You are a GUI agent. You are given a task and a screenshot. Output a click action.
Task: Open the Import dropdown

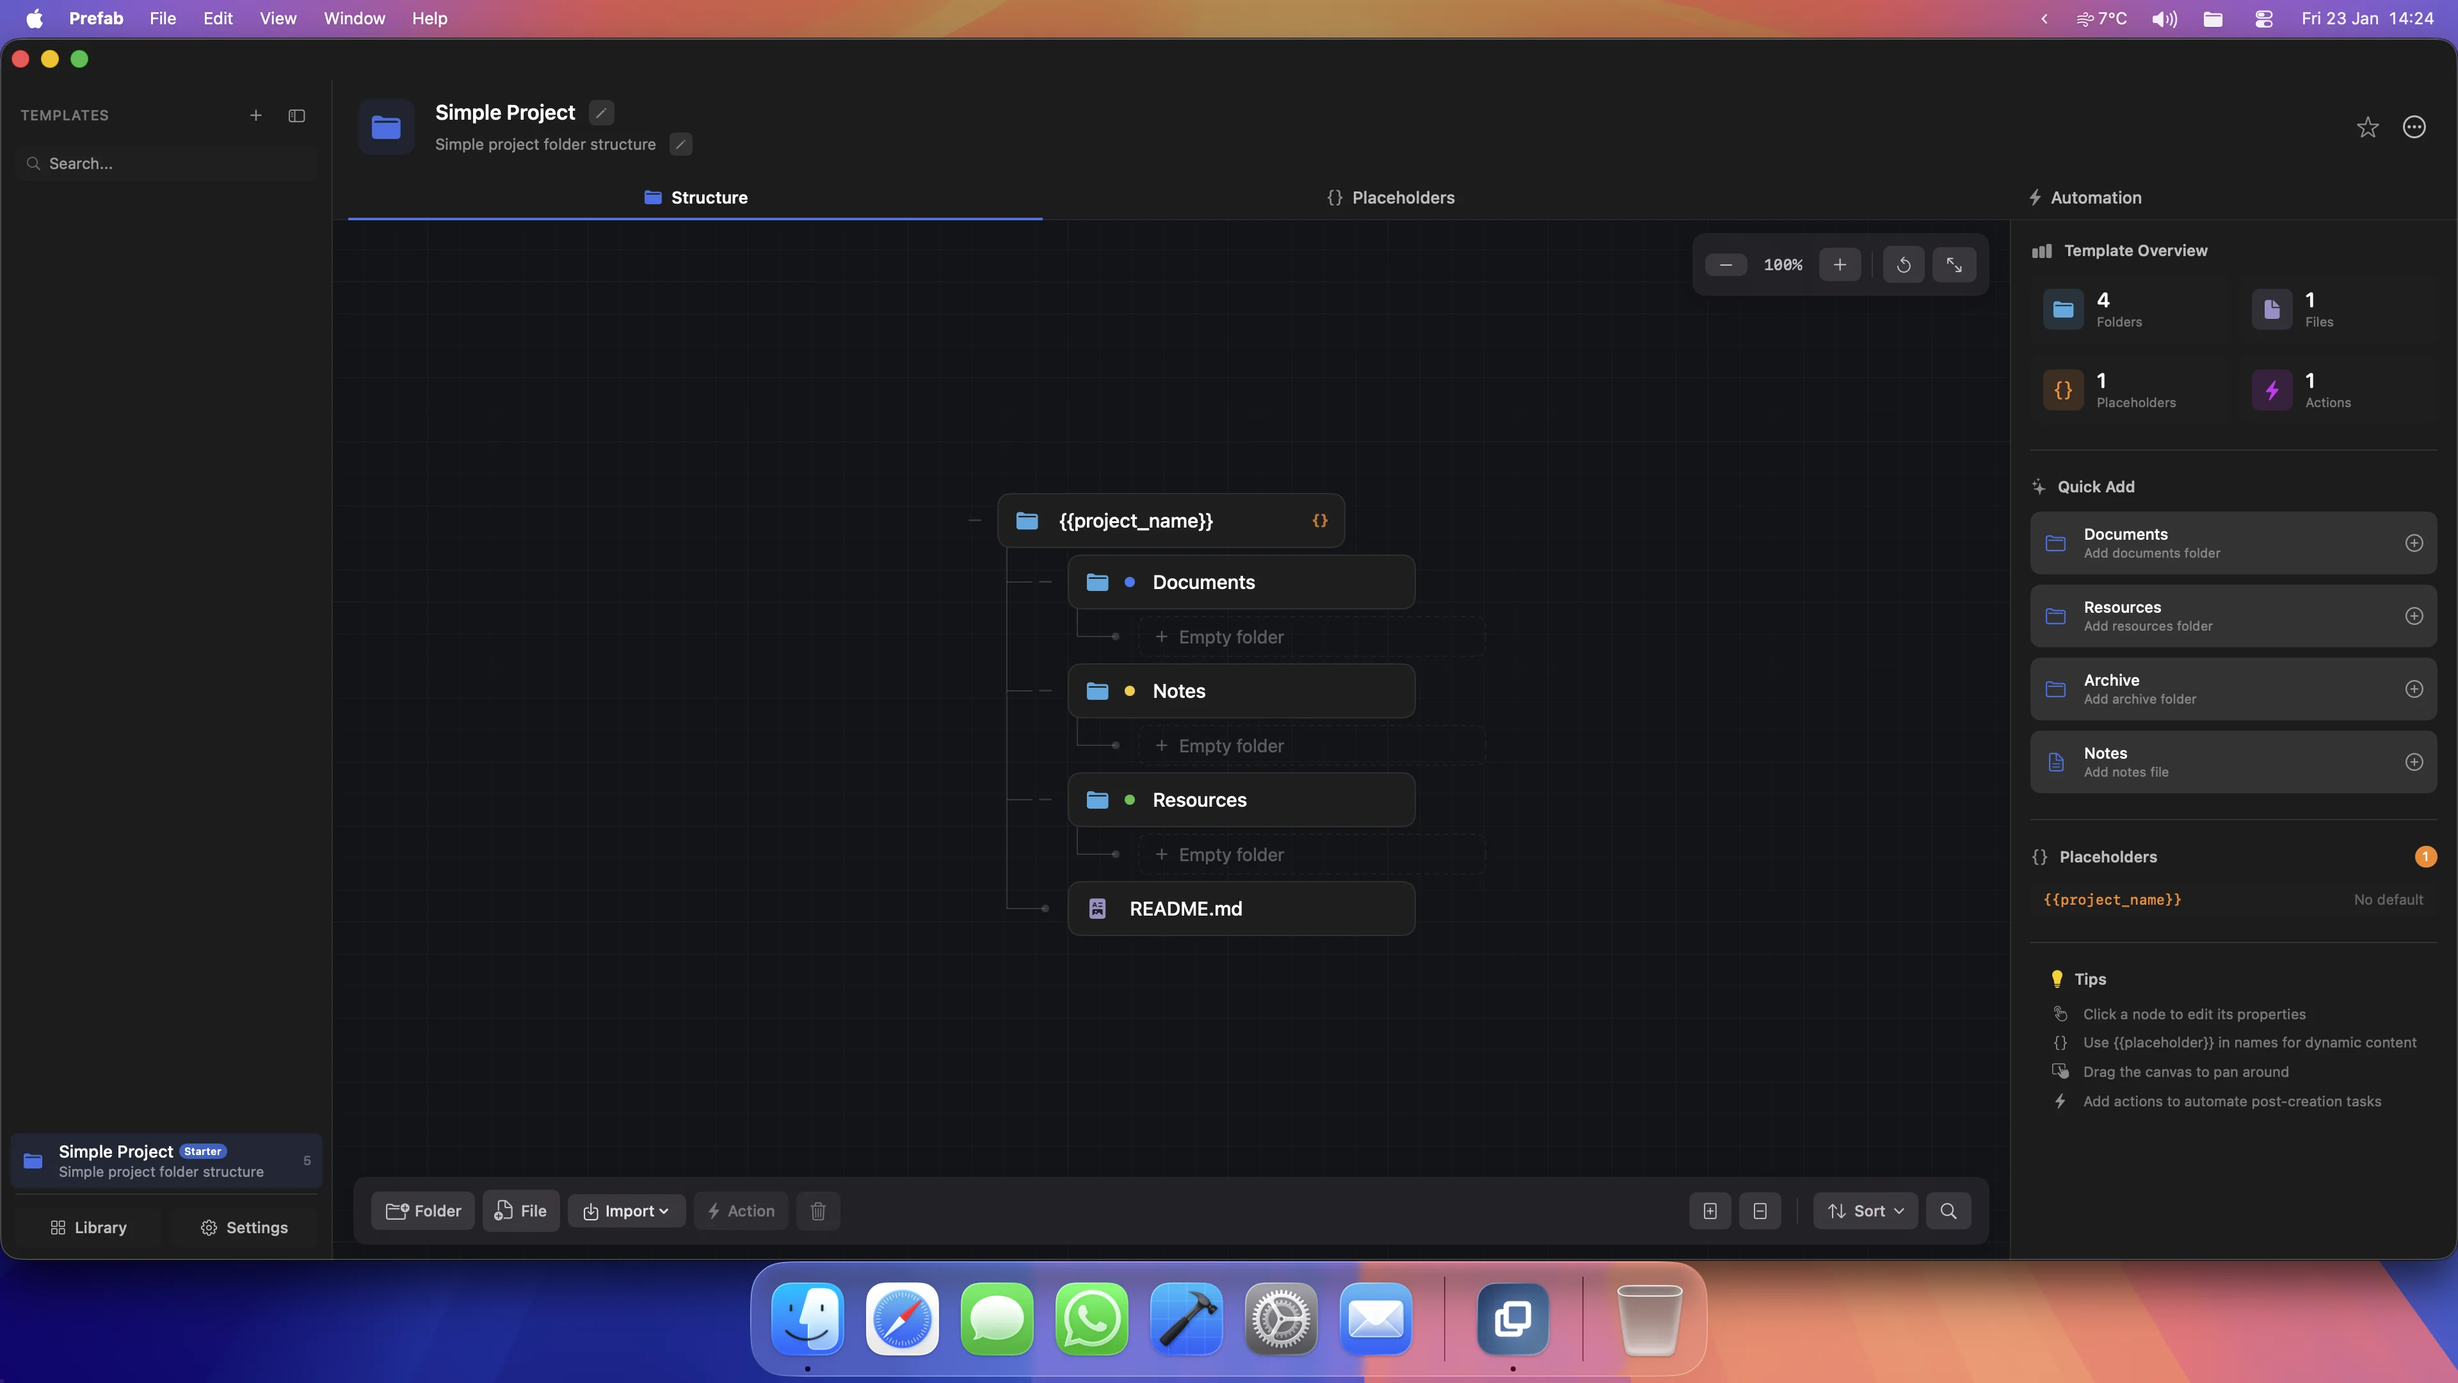626,1210
